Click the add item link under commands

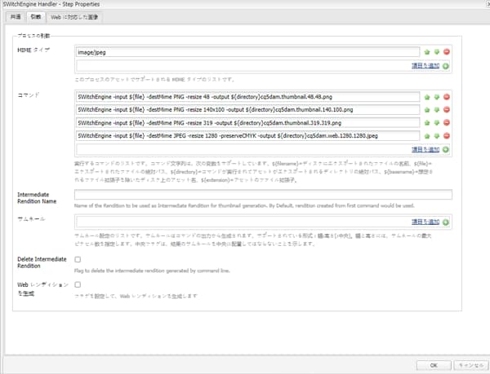(x=425, y=150)
